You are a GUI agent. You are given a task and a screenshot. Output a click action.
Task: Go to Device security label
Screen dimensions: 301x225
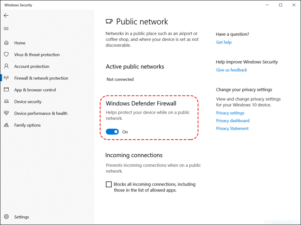pyautogui.click(x=28, y=102)
